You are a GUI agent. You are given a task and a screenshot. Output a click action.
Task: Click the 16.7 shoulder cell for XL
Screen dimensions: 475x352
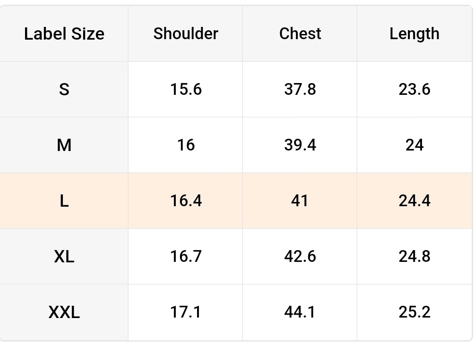point(186,256)
